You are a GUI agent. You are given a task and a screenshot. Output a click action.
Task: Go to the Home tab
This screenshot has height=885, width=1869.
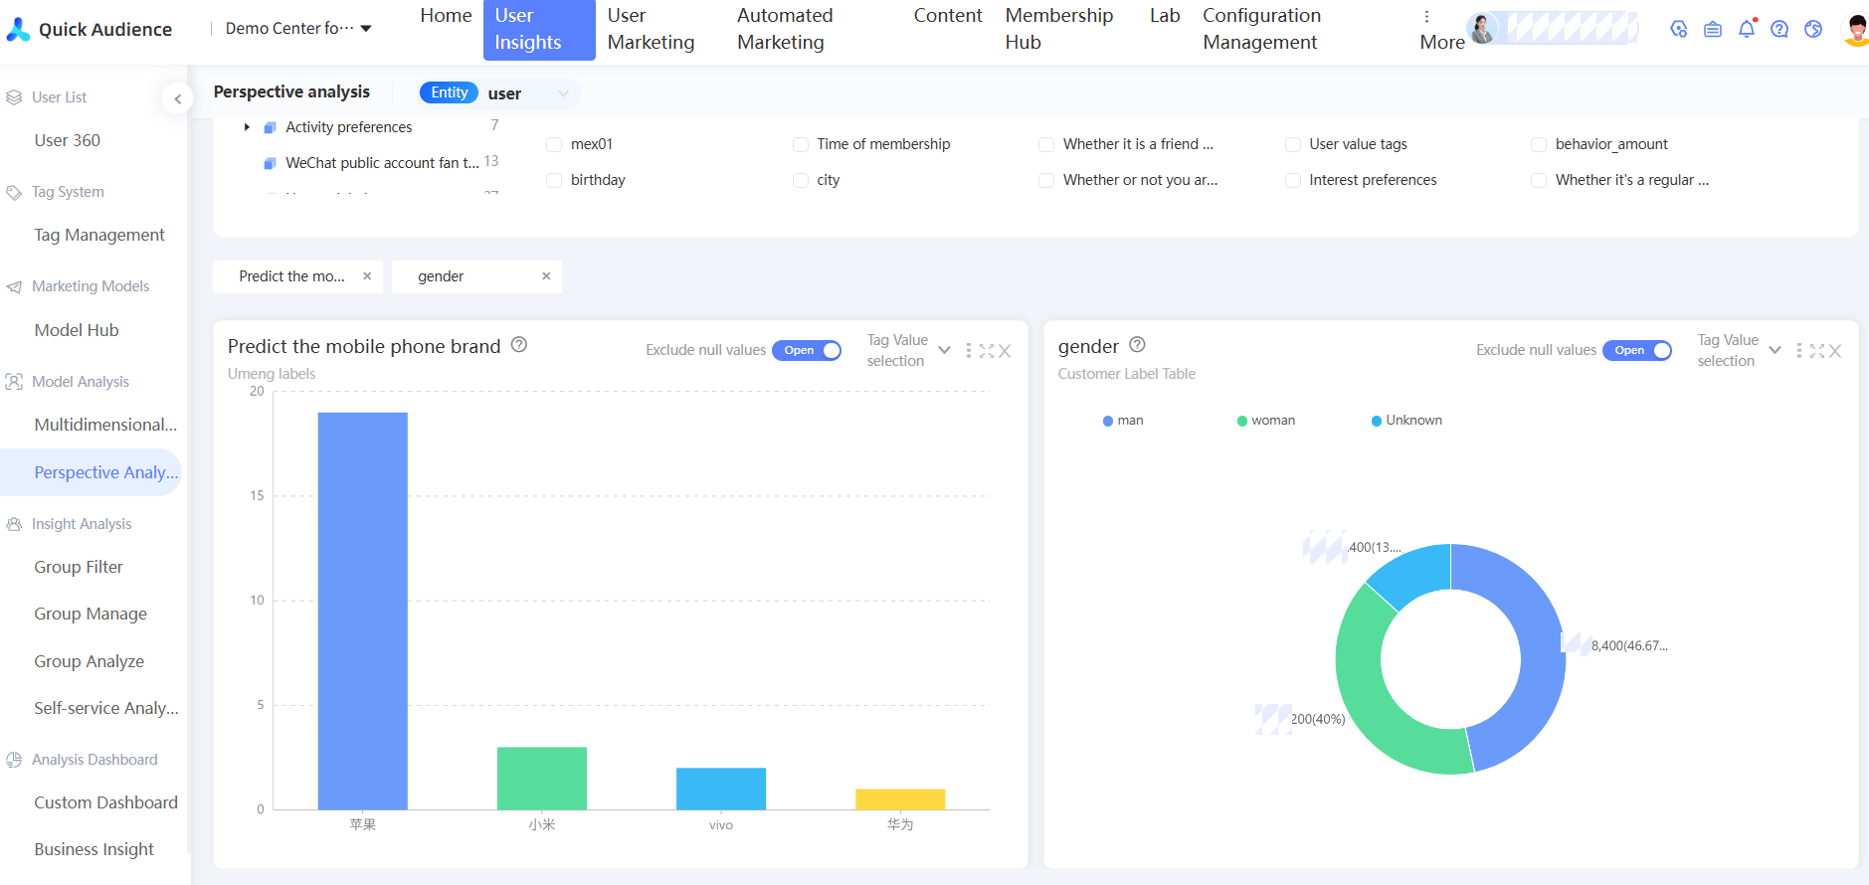(446, 16)
